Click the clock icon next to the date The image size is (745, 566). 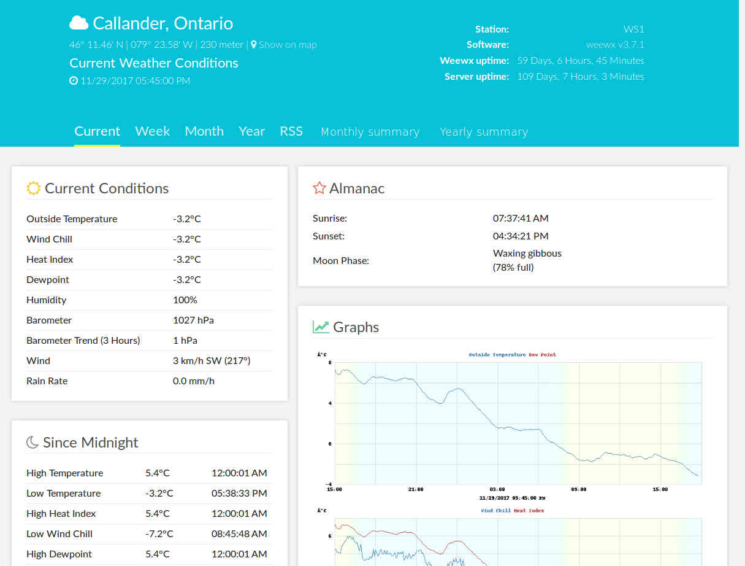pyautogui.click(x=74, y=80)
